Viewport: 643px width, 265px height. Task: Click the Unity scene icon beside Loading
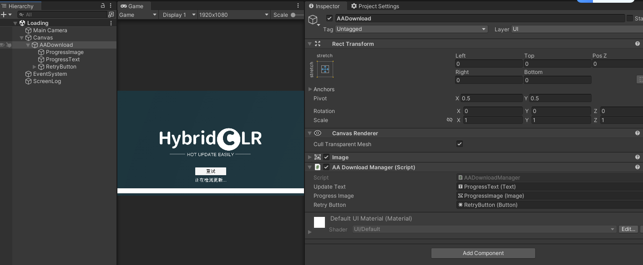coord(22,23)
